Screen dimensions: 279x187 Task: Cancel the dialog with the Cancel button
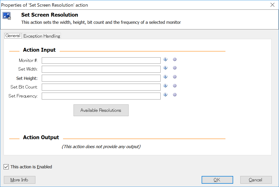[x=256, y=180]
